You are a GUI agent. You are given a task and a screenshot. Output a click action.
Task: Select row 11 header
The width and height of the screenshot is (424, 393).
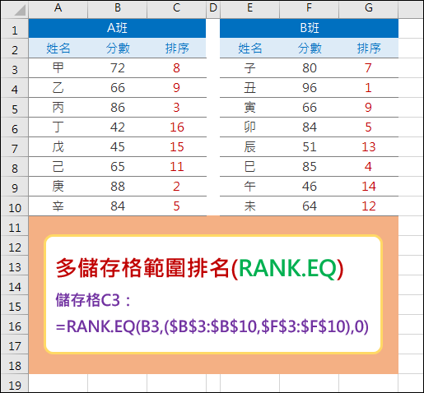coord(15,226)
